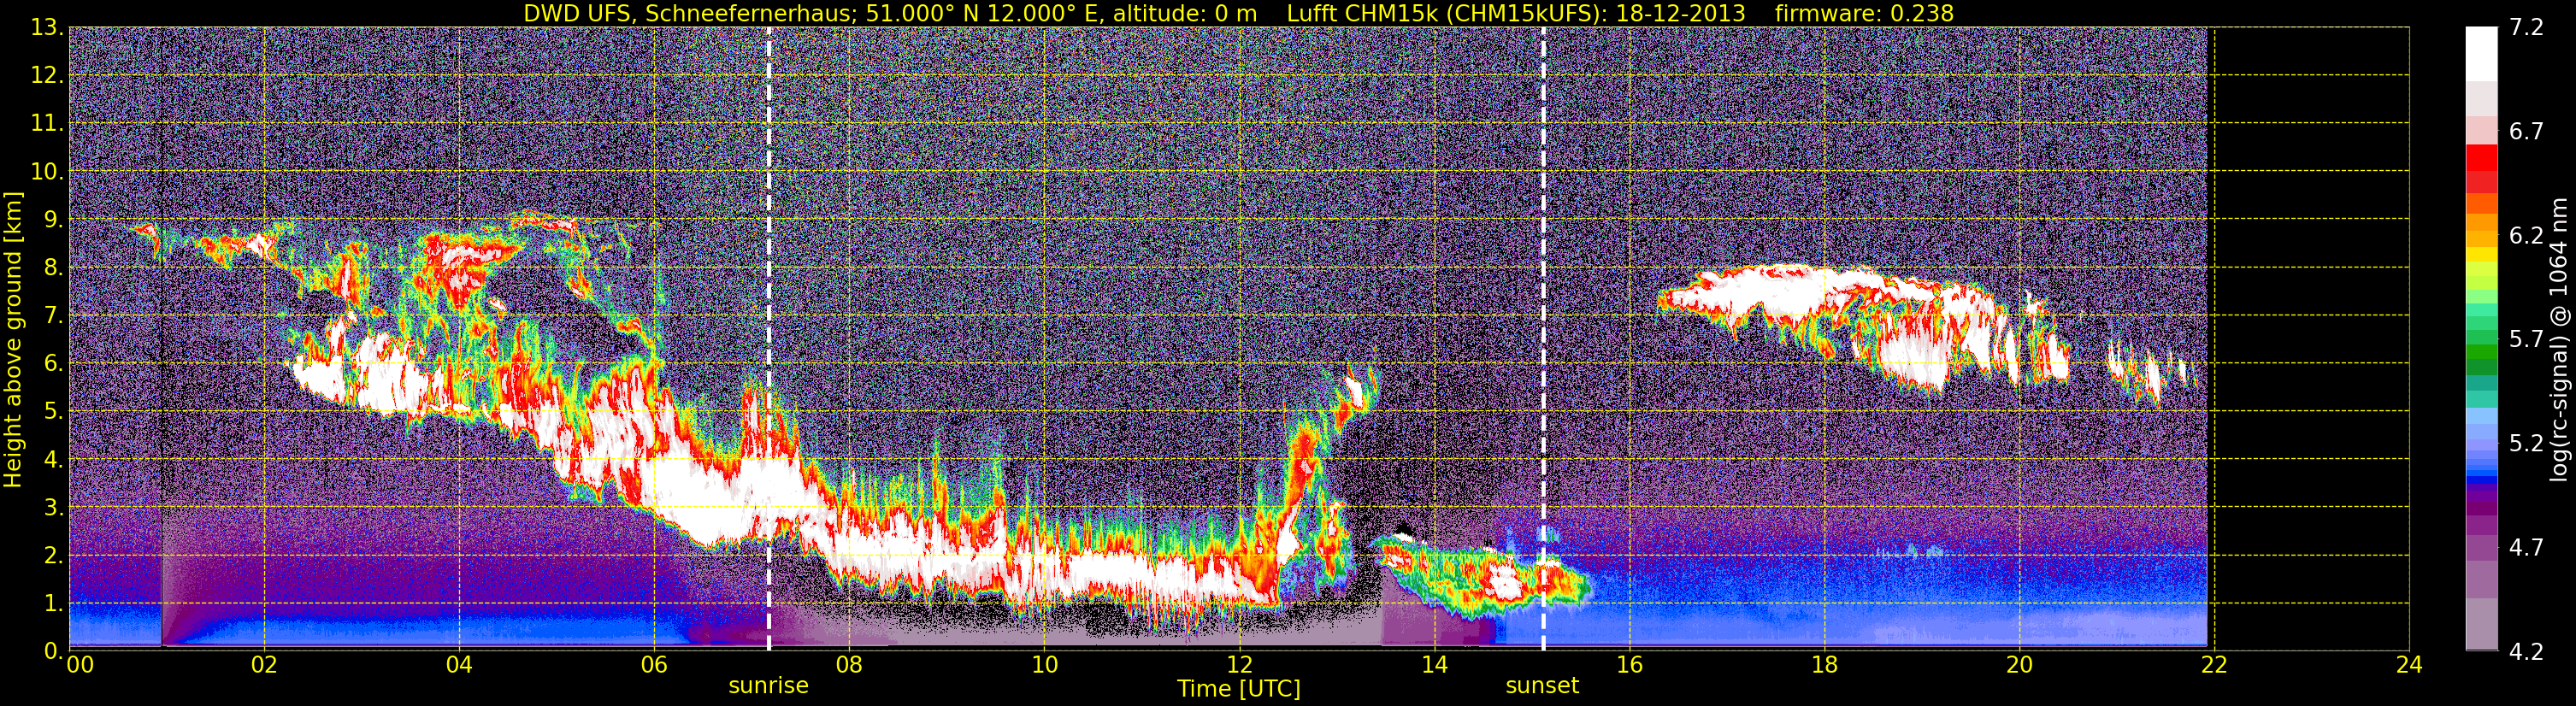Click the colorbar value '5.2'
The width and height of the screenshot is (2576, 706).
[2526, 443]
